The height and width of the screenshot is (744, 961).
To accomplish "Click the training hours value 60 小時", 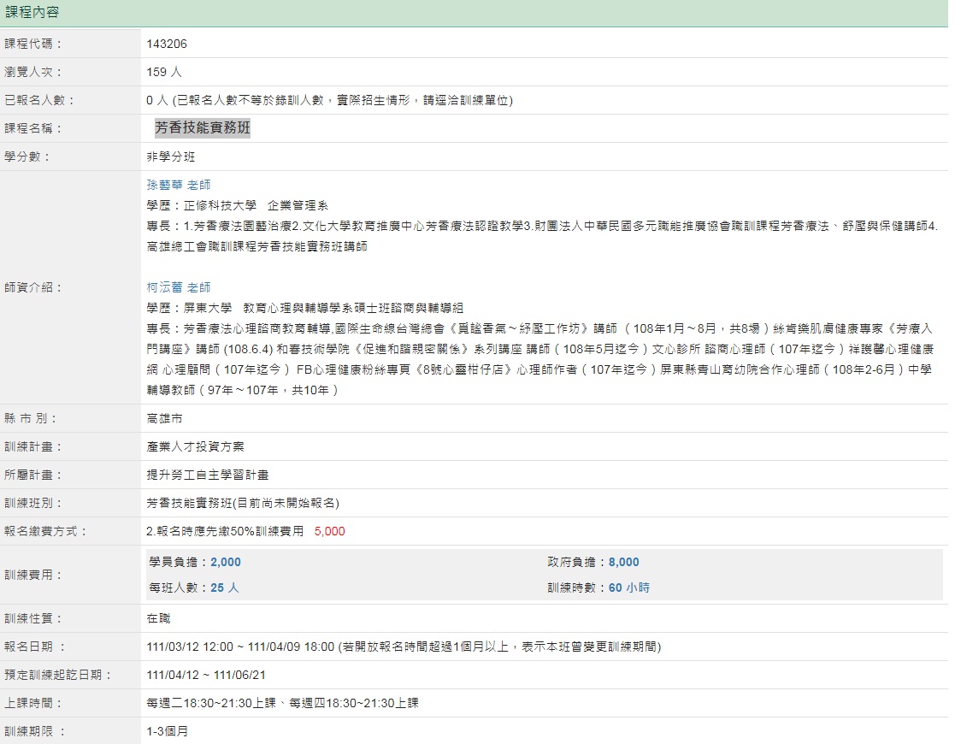I will click(x=628, y=588).
